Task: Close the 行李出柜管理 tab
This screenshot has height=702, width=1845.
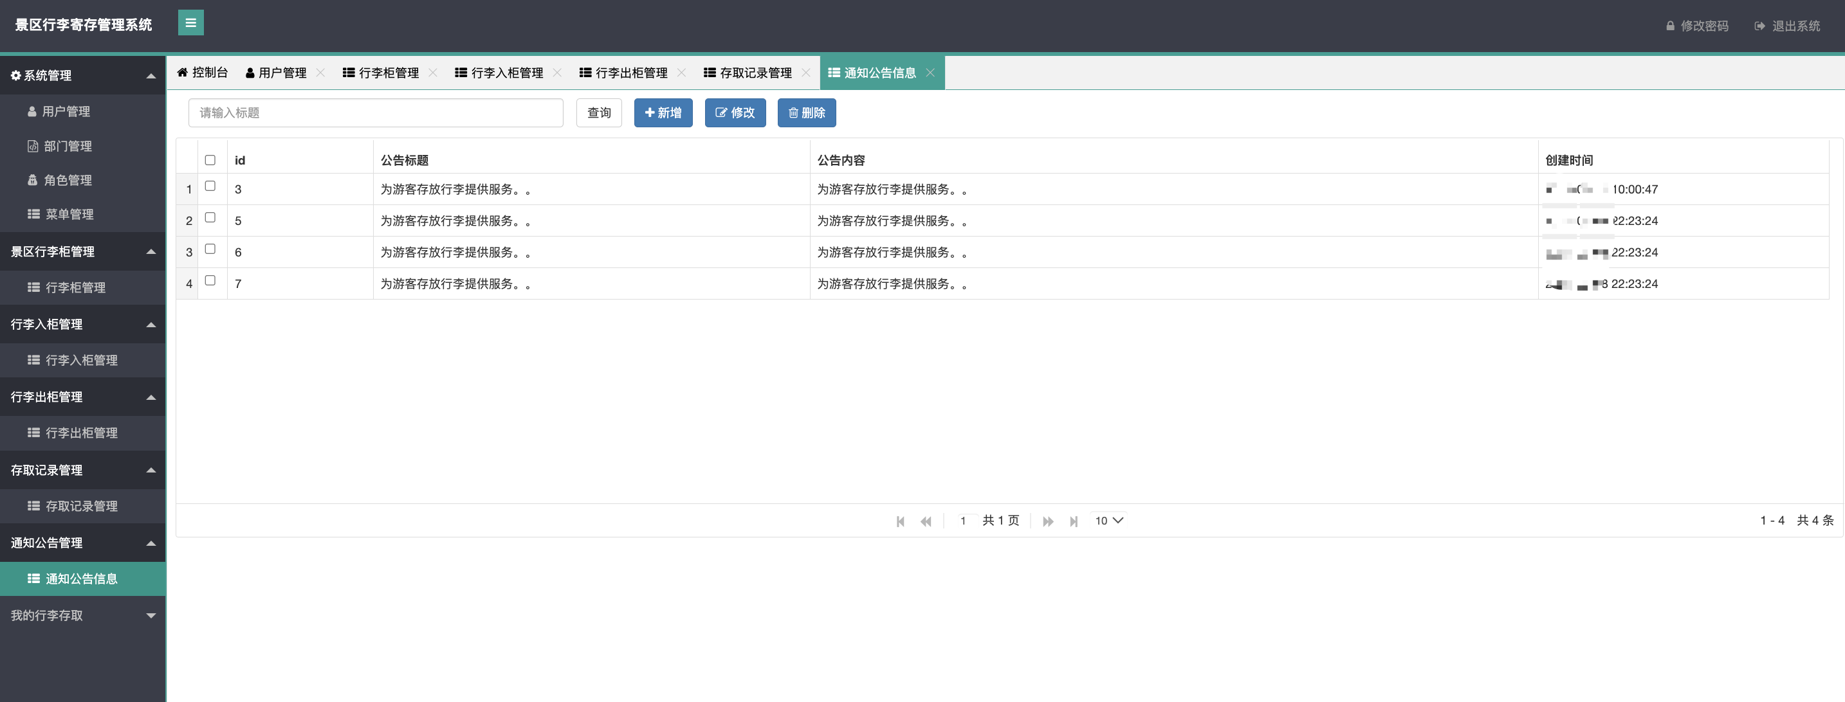Action: [682, 73]
